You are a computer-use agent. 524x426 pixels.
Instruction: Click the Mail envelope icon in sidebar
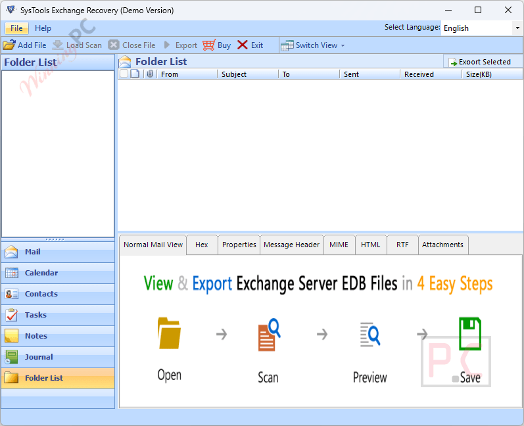click(x=11, y=252)
